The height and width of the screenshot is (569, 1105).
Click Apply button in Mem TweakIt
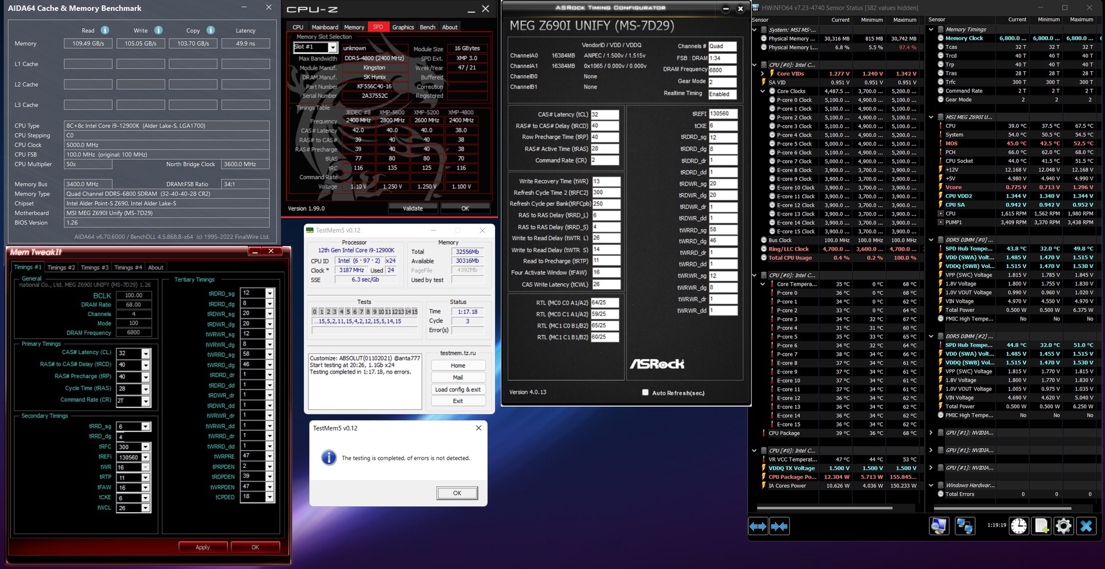203,547
